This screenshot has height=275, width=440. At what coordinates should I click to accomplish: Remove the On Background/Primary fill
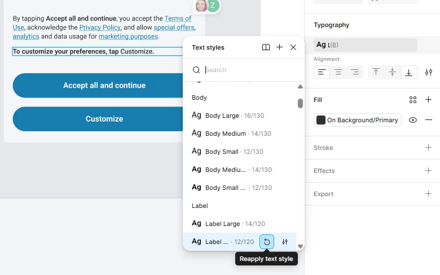tap(429, 120)
